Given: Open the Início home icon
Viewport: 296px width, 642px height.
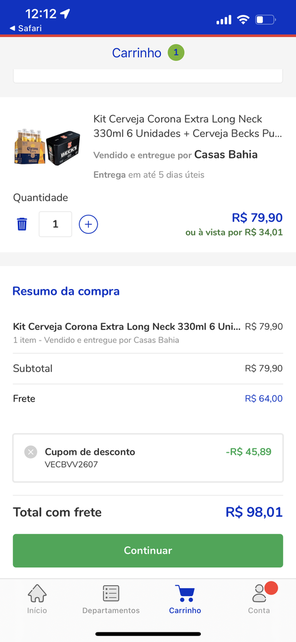Looking at the screenshot, I should tap(37, 593).
